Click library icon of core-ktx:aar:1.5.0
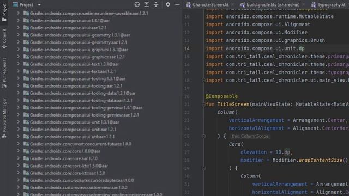This screenshot has height=196, width=349. [x=26, y=173]
